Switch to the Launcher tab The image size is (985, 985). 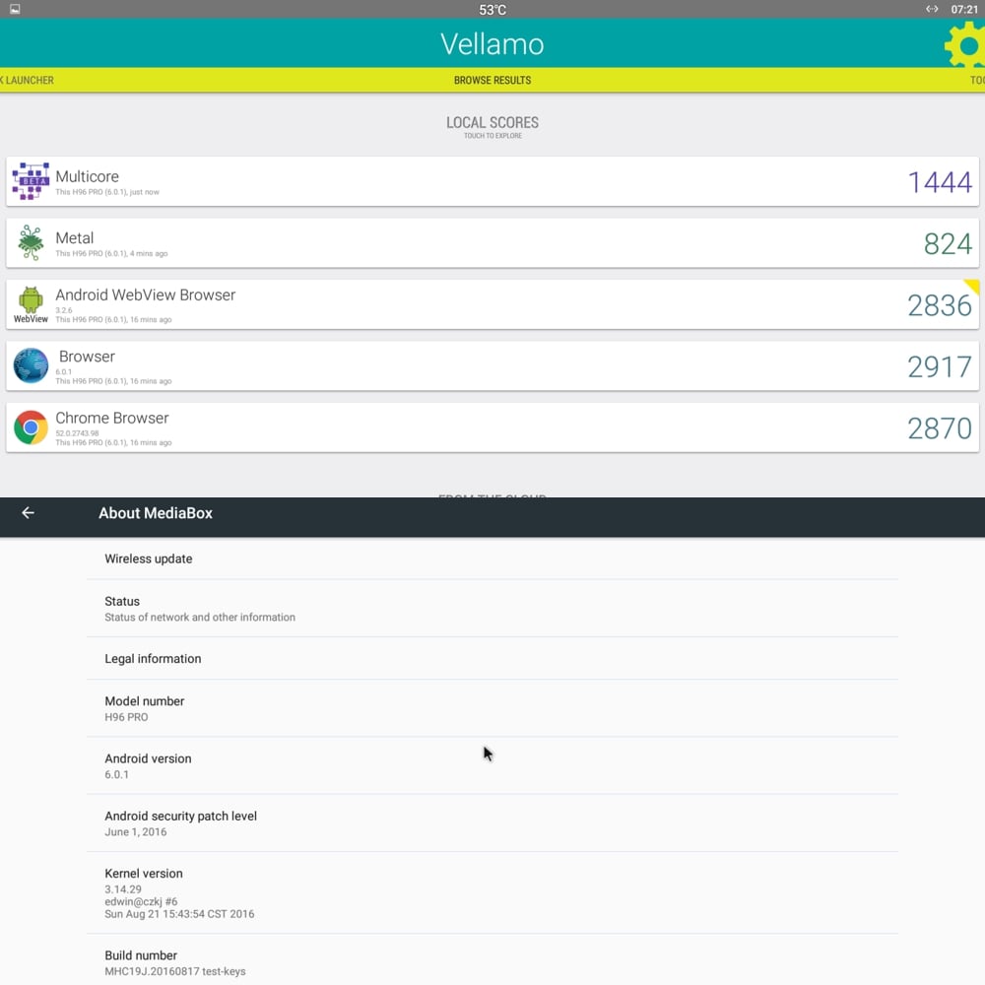(27, 81)
